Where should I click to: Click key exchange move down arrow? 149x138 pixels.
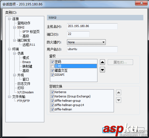click(x=118, y=100)
